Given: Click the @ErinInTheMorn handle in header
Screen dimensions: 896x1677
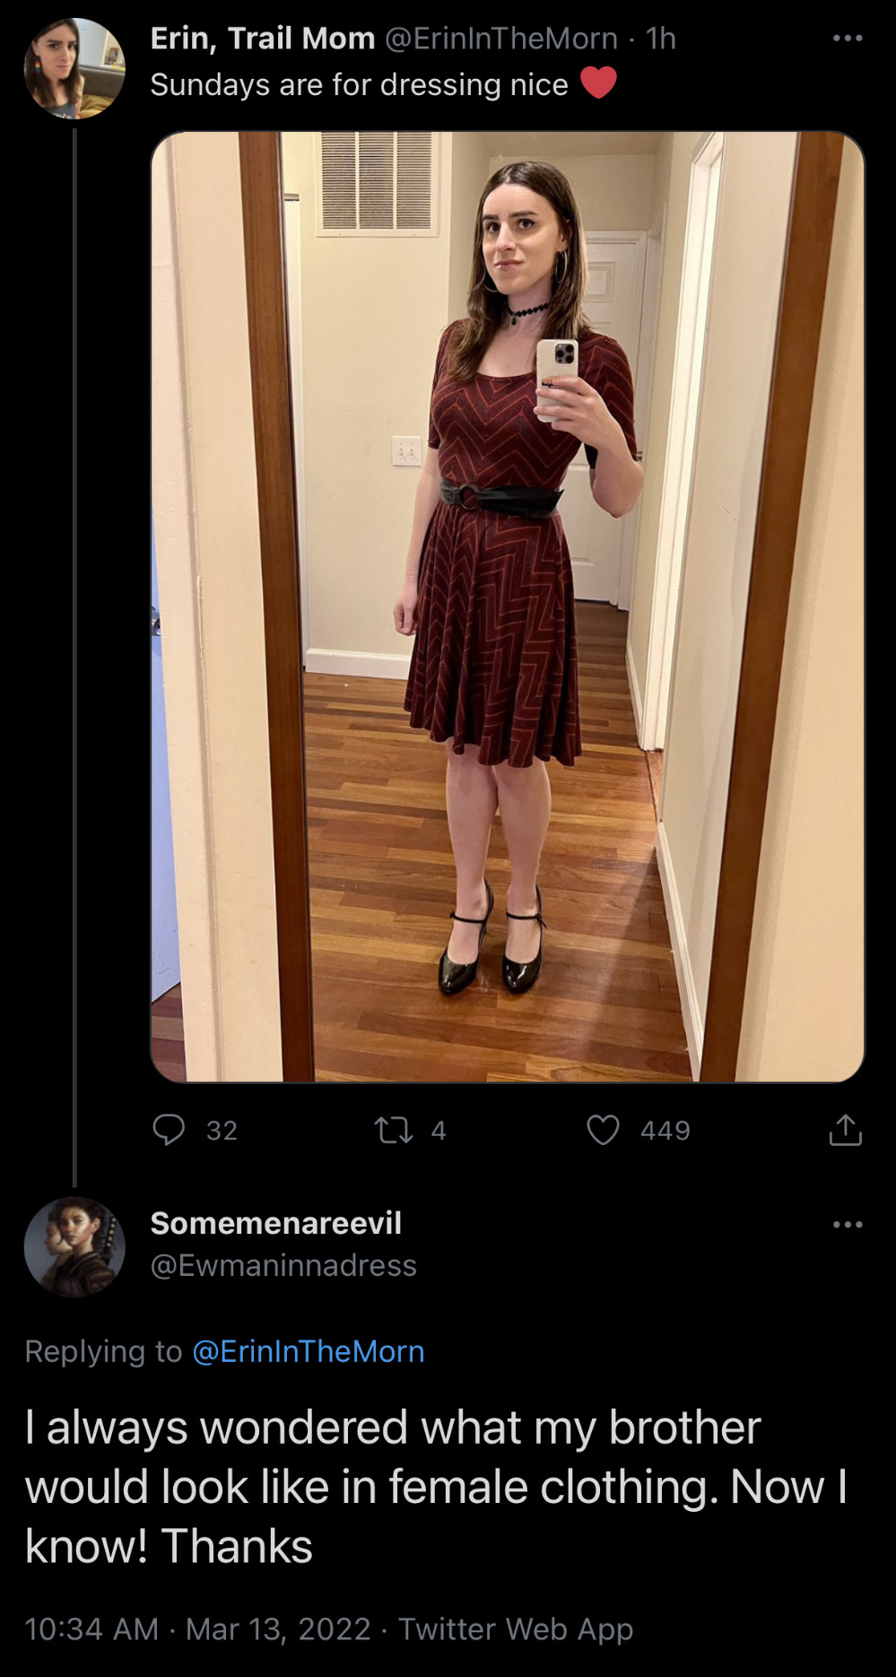Looking at the screenshot, I should click(501, 39).
